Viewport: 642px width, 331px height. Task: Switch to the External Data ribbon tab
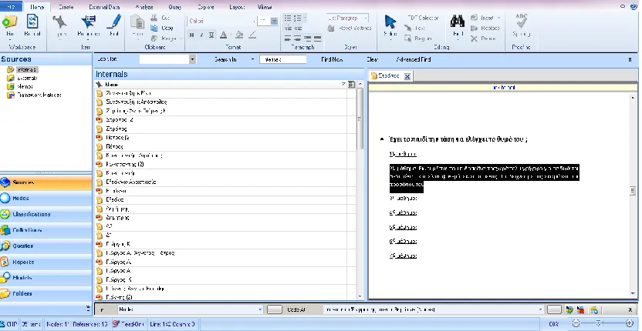pyautogui.click(x=105, y=7)
